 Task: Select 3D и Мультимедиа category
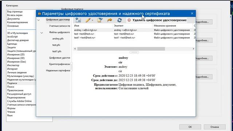coord(17,33)
